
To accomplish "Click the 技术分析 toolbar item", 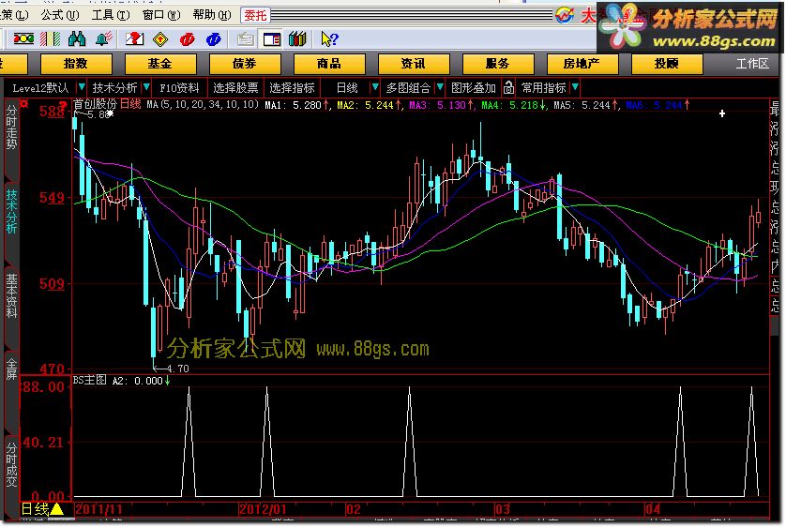I will [x=114, y=88].
